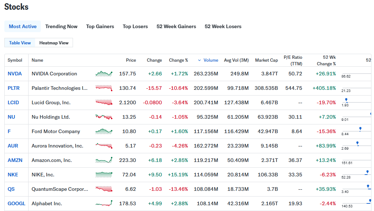The height and width of the screenshot is (211, 374).
Task: Click NIKE change percent +15.19%
Action: tap(178, 175)
